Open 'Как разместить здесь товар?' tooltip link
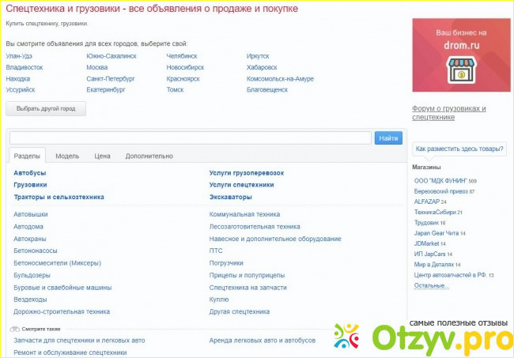 tap(459, 149)
